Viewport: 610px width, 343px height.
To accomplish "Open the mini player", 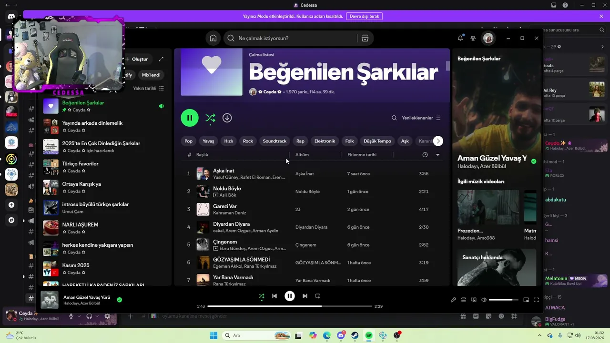I will 526,300.
